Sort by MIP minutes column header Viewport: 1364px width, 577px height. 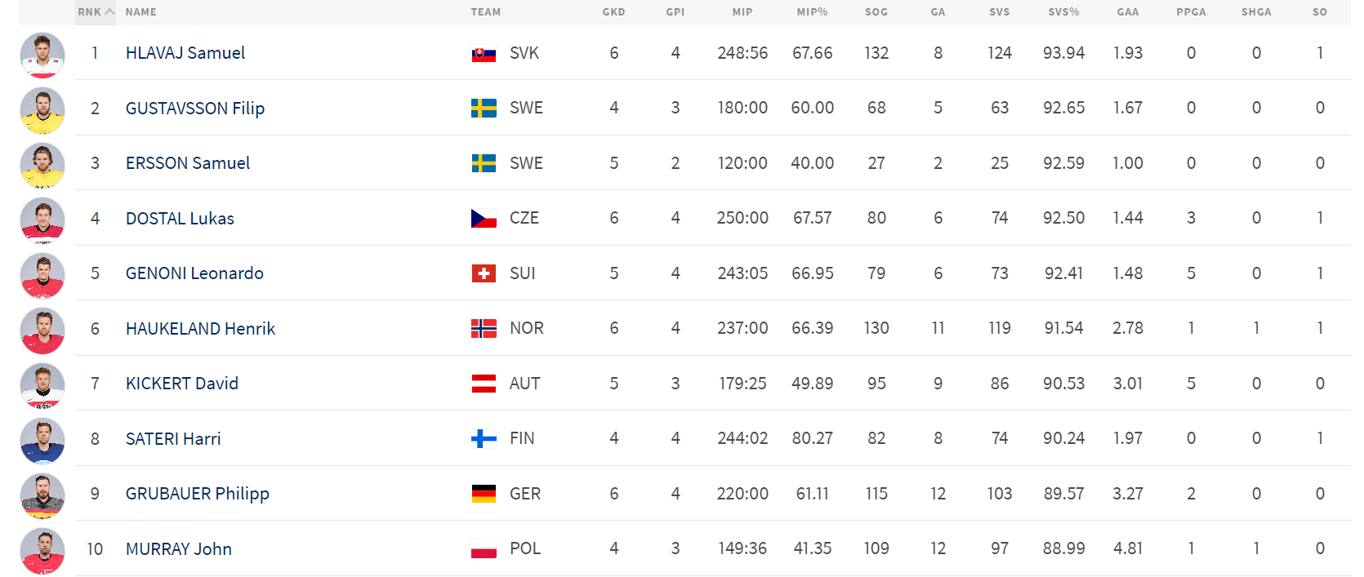pos(742,12)
